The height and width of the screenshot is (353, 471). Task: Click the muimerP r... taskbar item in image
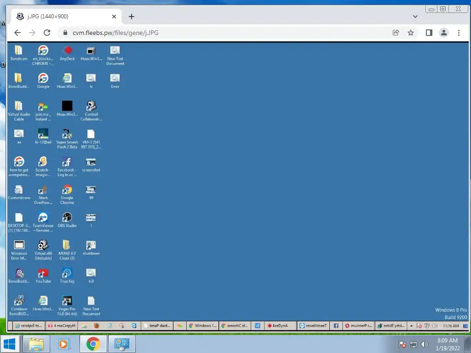(x=358, y=326)
